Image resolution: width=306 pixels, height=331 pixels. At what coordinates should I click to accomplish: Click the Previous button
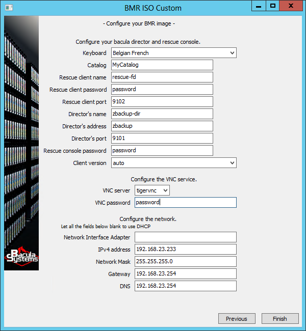[237, 319]
